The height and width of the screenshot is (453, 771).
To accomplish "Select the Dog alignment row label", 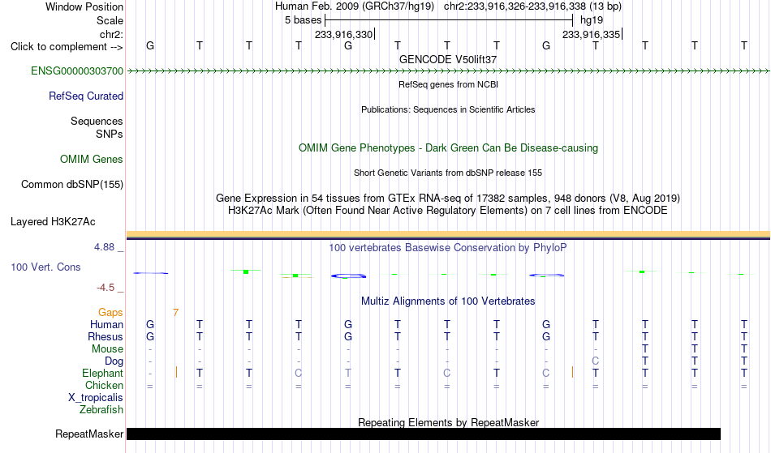I will pyautogui.click(x=114, y=361).
